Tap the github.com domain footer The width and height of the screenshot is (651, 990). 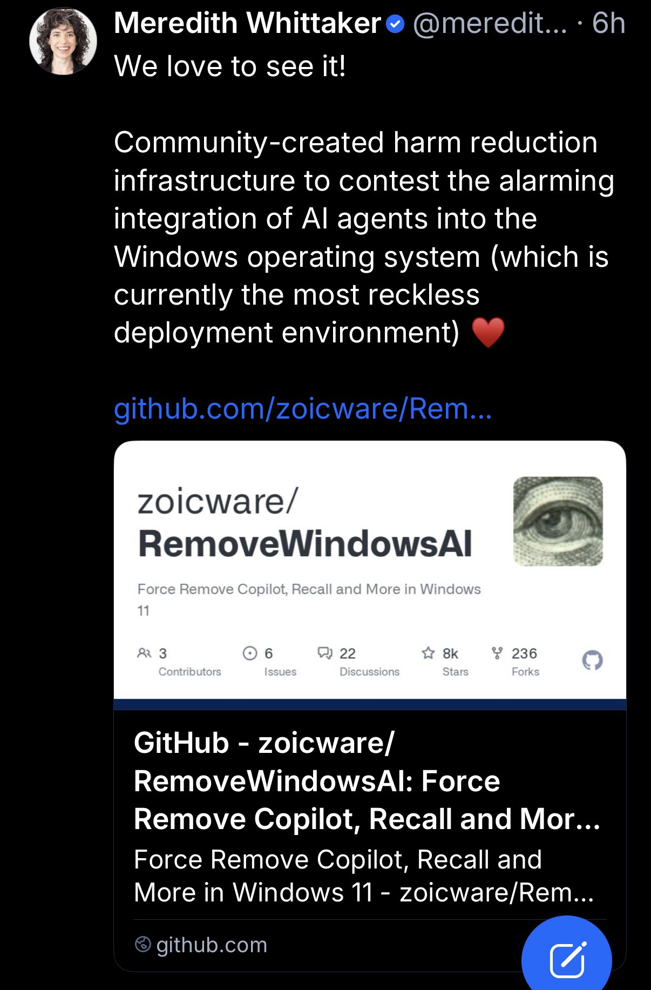coord(201,945)
